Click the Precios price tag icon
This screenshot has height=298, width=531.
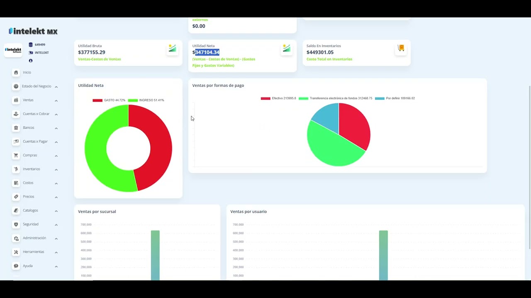(16, 197)
